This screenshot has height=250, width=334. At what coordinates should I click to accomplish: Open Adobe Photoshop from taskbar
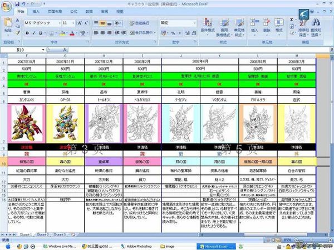pyautogui.click(x=137, y=246)
